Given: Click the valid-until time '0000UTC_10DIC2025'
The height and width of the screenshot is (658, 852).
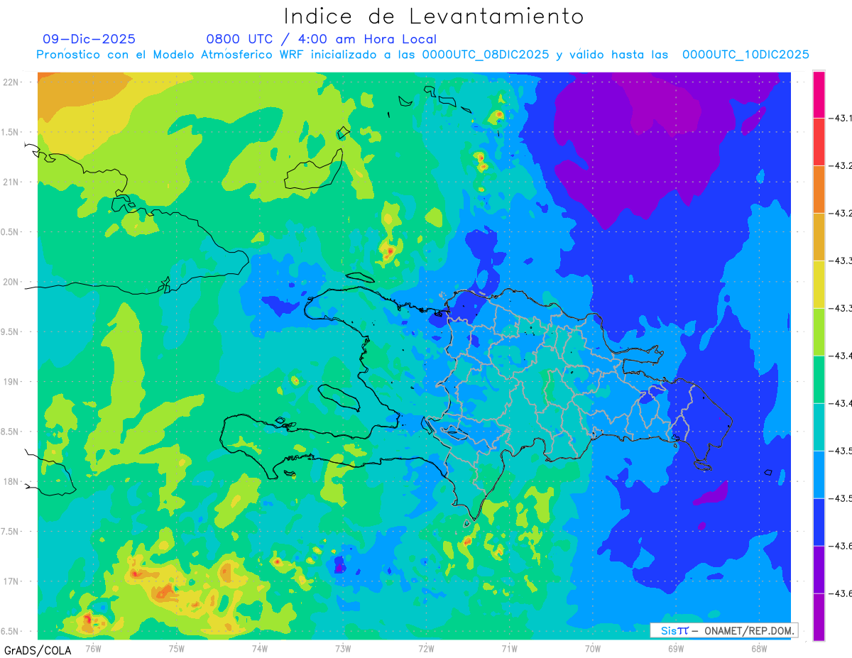Looking at the screenshot, I should pyautogui.click(x=745, y=55).
